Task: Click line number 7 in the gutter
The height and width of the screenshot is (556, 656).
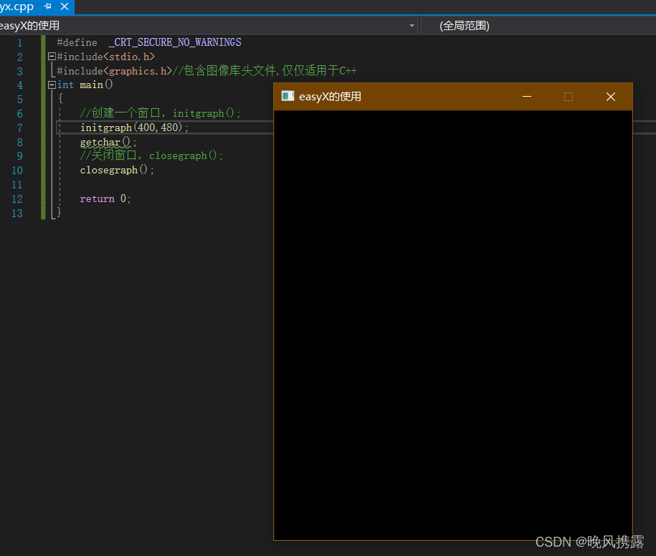Action: (x=19, y=128)
